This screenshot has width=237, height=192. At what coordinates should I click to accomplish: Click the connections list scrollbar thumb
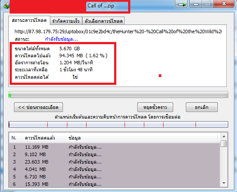pyautogui.click(x=224, y=144)
